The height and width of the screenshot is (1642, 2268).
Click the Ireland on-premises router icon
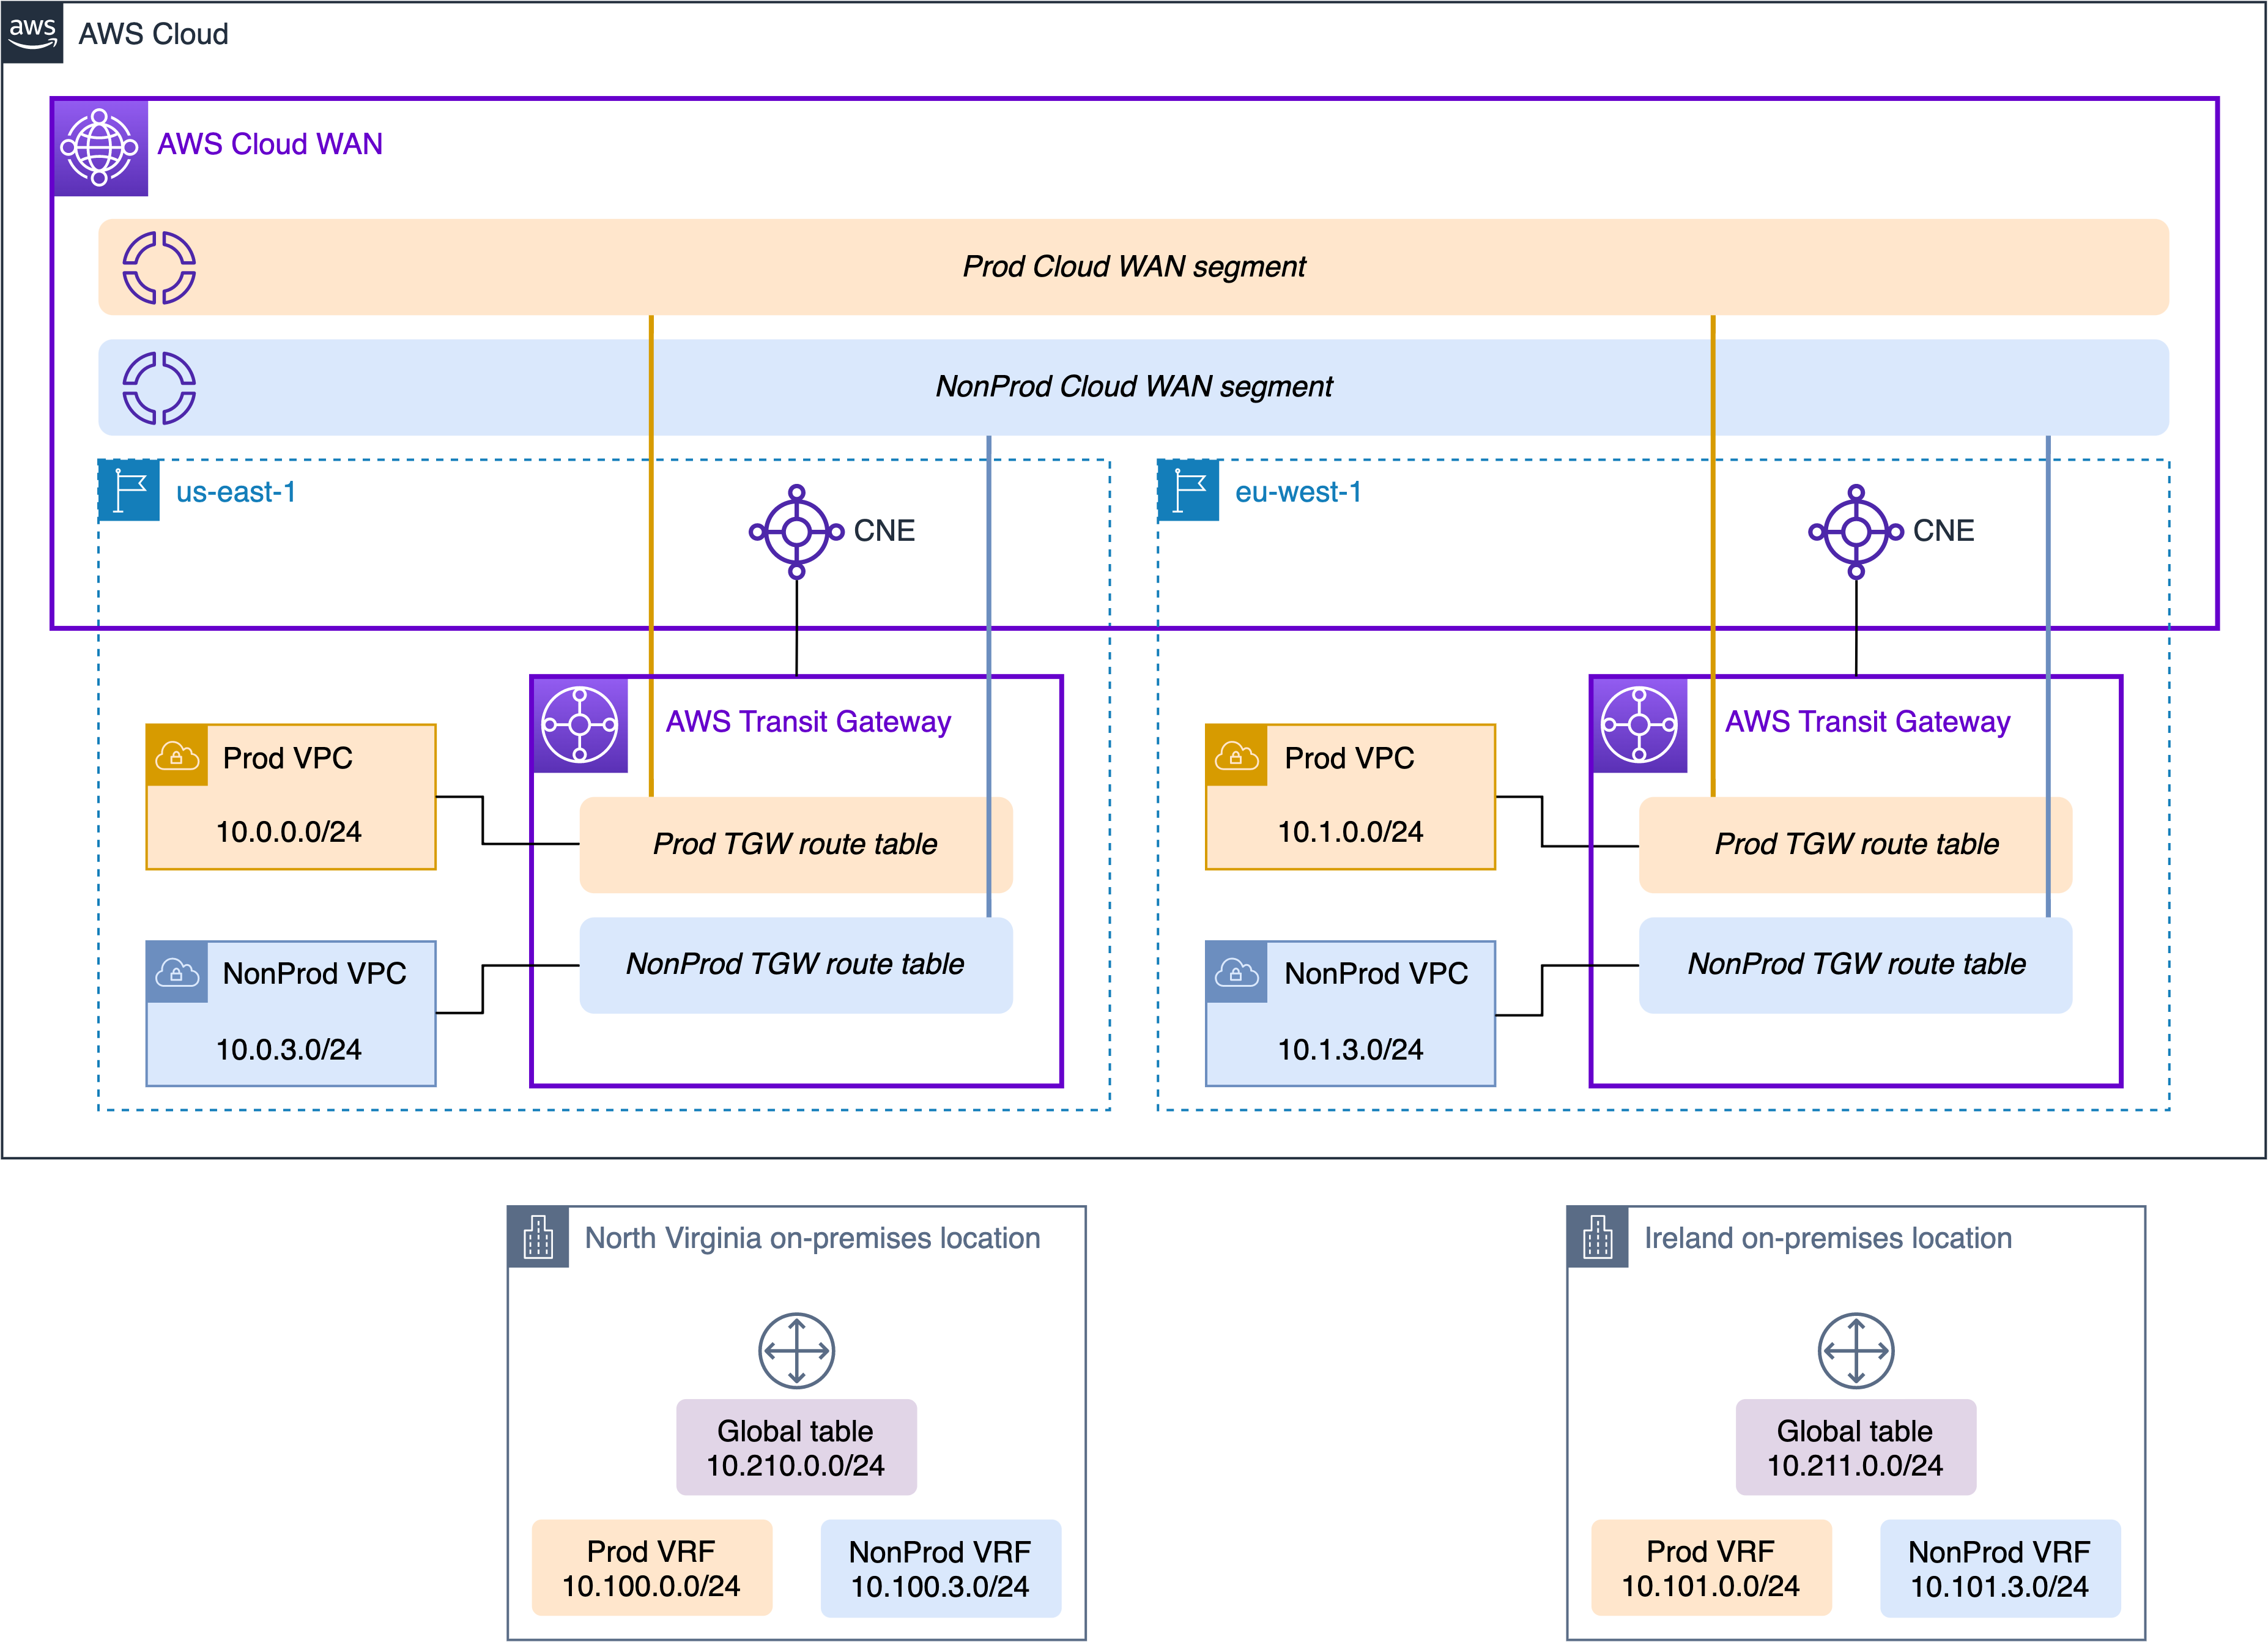1855,1350
